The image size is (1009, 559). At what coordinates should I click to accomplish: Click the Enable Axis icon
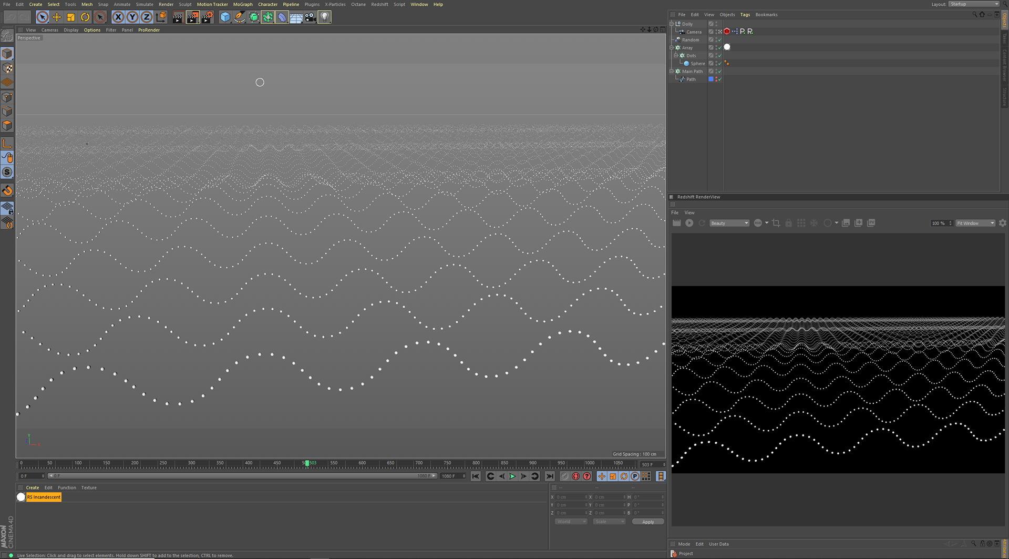click(7, 144)
